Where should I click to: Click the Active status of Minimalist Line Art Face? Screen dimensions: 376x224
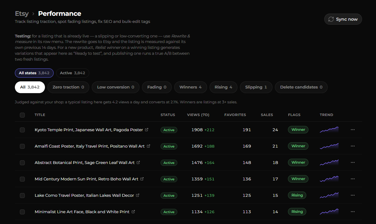(169, 212)
